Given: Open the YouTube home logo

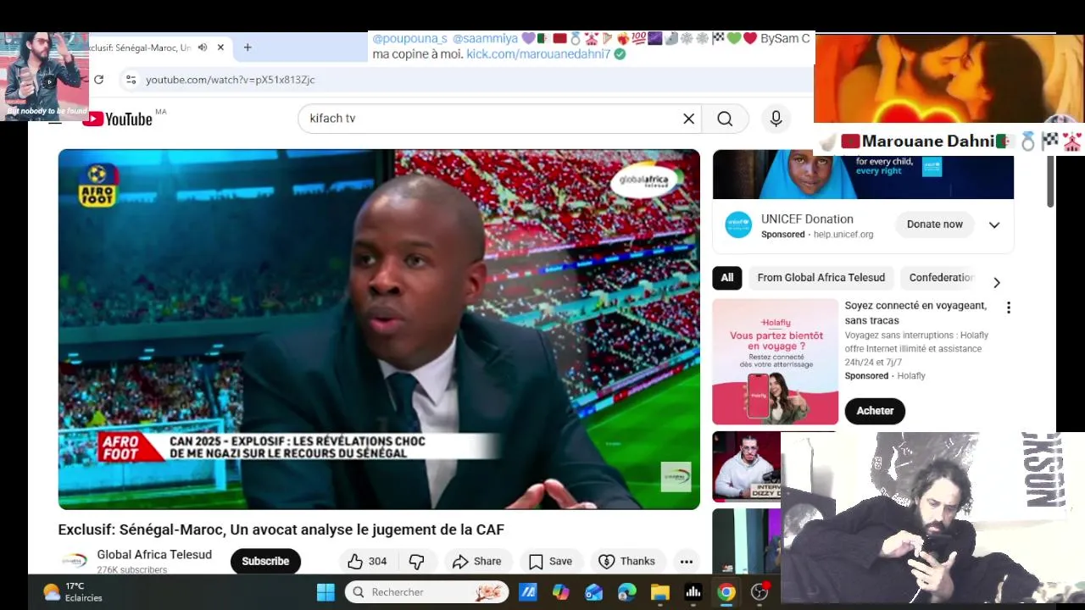Looking at the screenshot, I should point(117,119).
